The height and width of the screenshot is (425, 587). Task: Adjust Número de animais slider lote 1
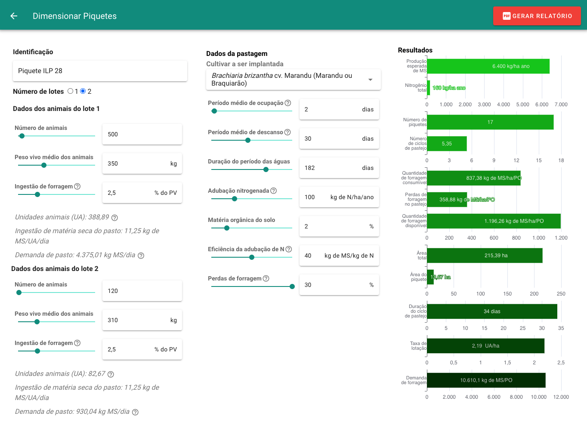pyautogui.click(x=56, y=136)
